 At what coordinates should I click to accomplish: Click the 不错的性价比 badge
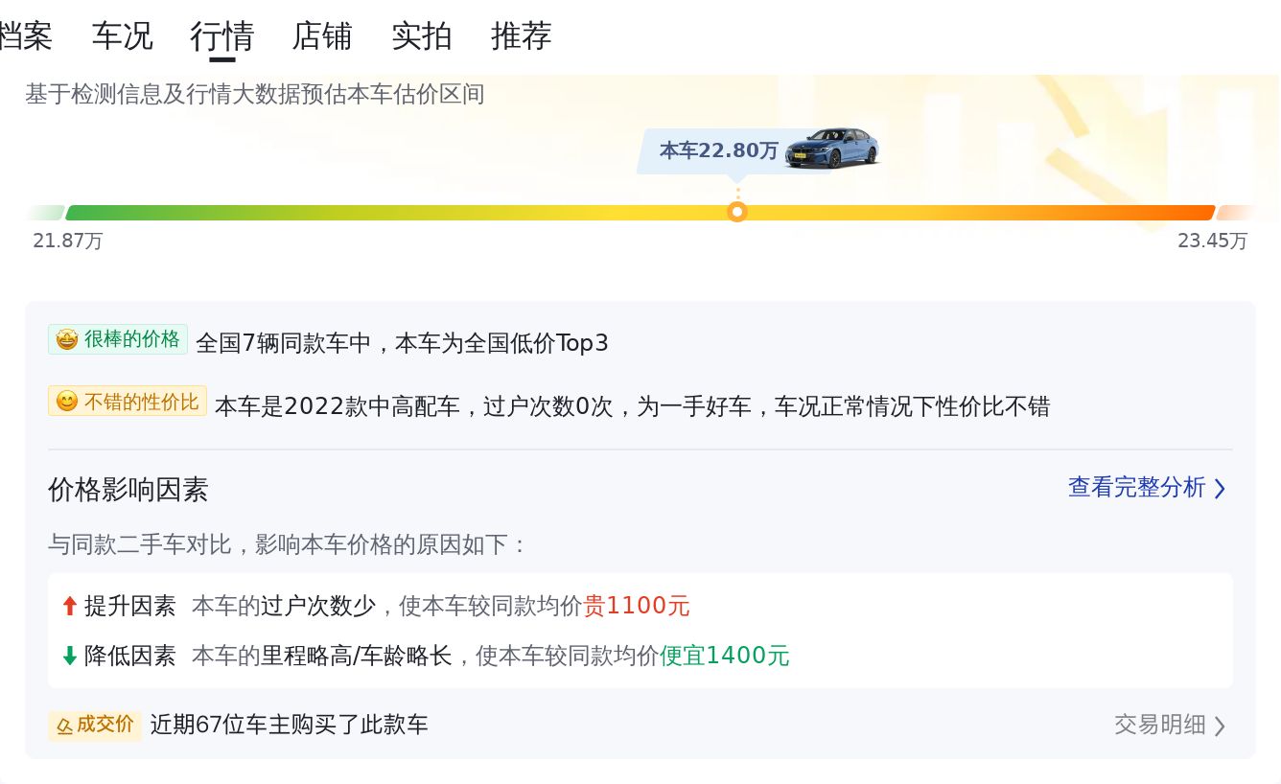pos(128,402)
